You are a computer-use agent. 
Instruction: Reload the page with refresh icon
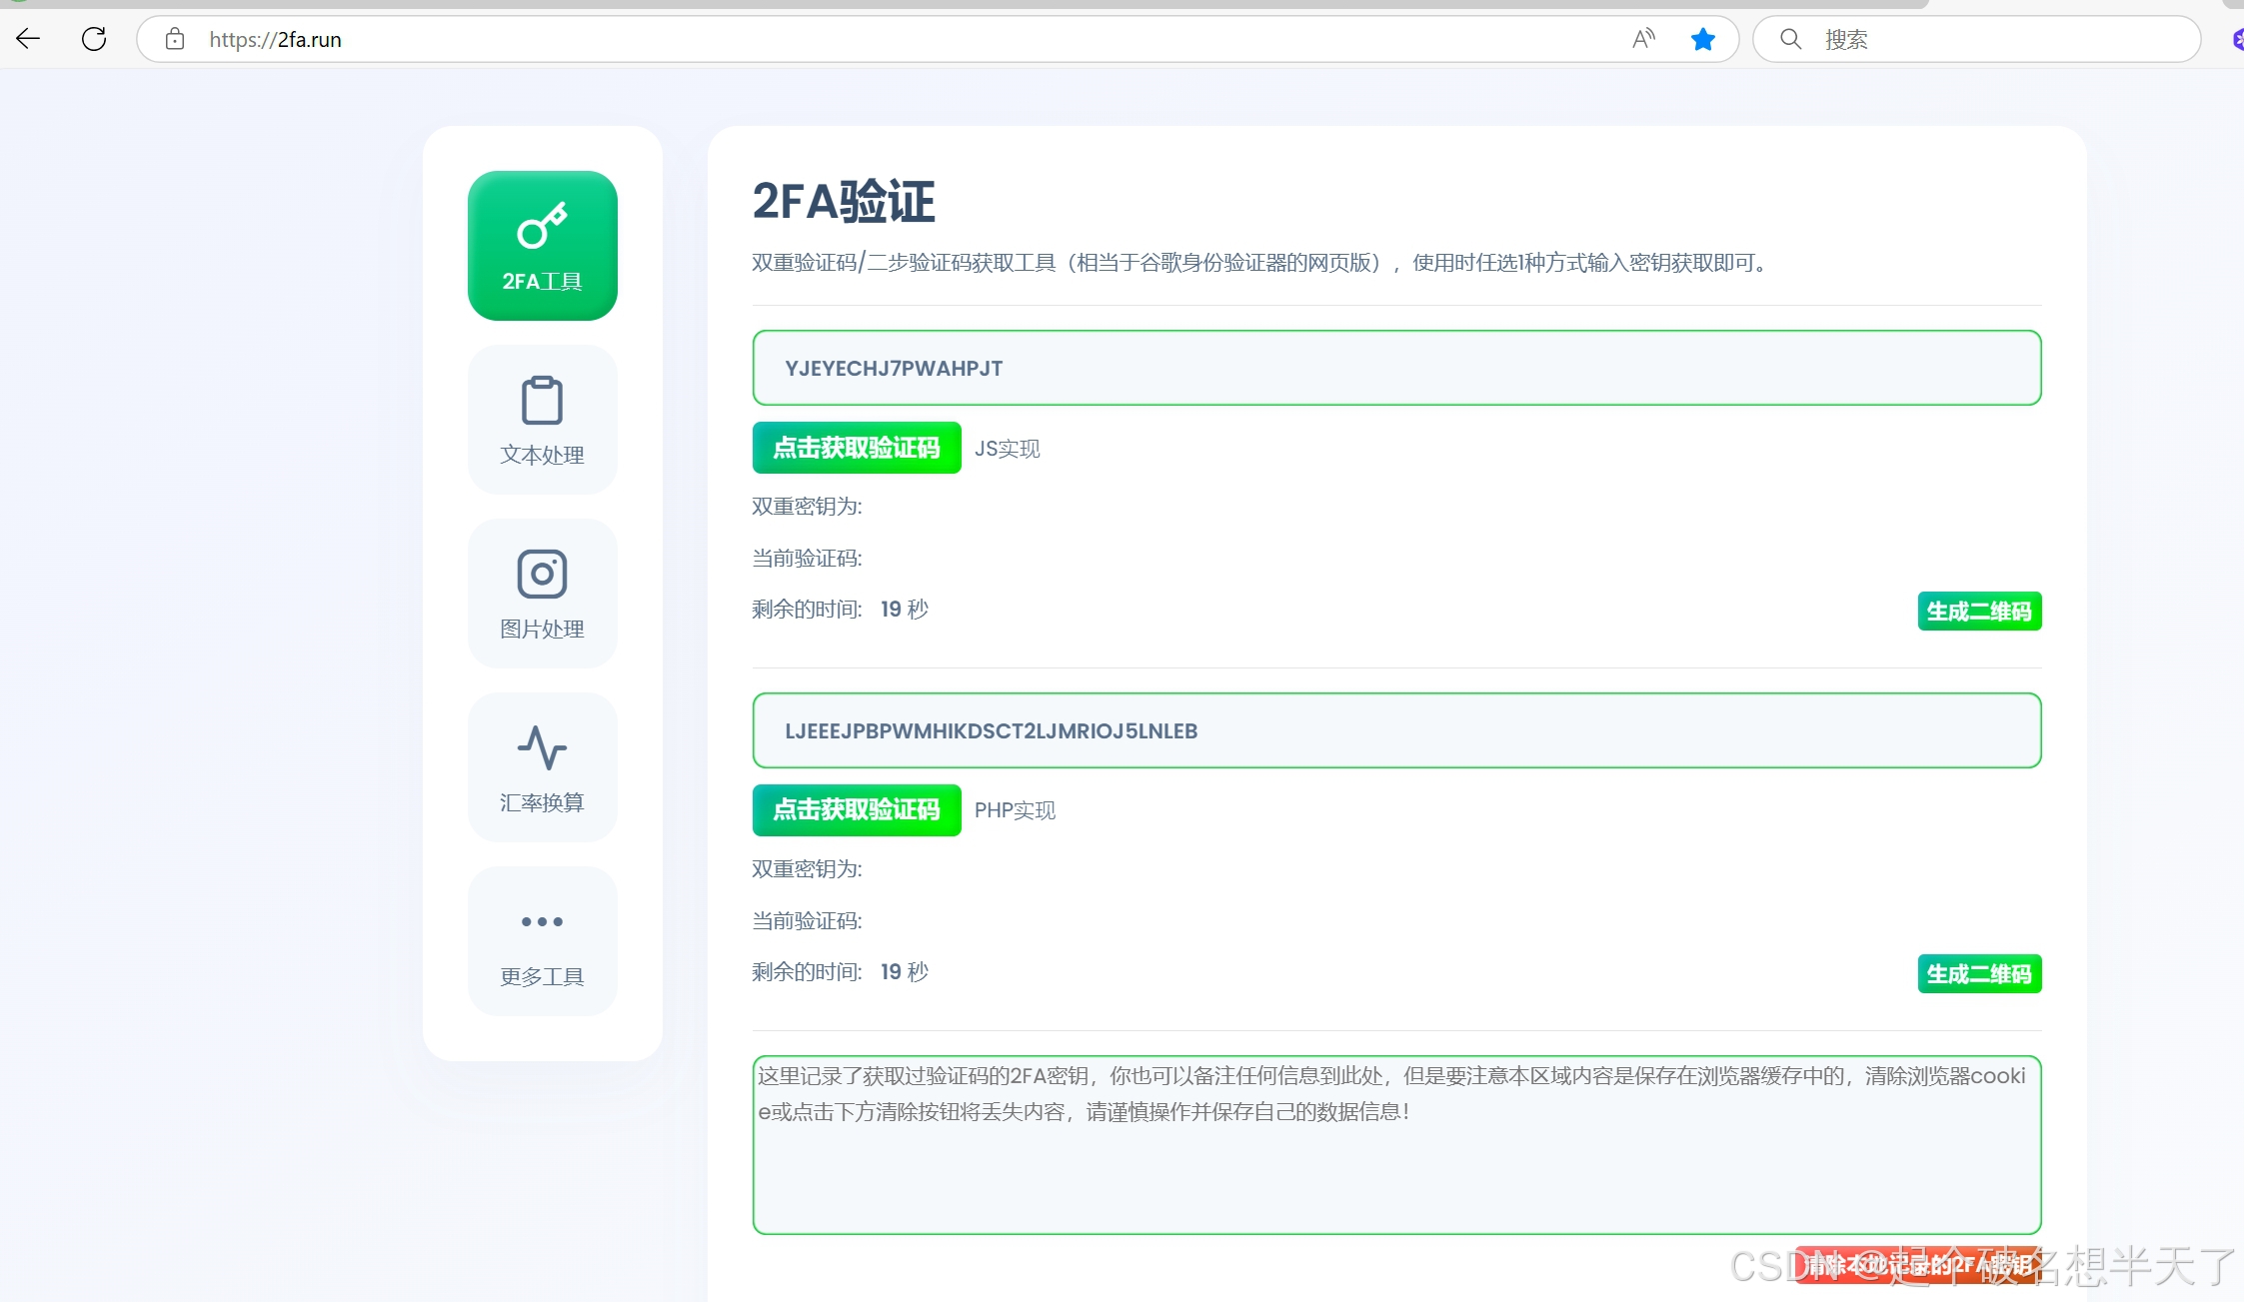coord(94,39)
